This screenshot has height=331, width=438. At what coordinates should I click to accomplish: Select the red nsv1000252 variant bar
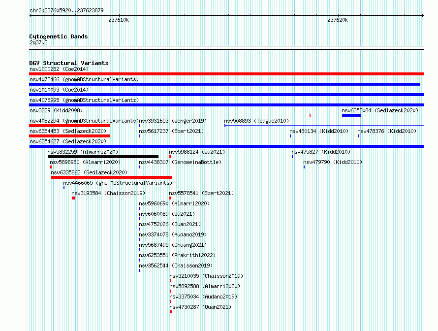[226, 74]
